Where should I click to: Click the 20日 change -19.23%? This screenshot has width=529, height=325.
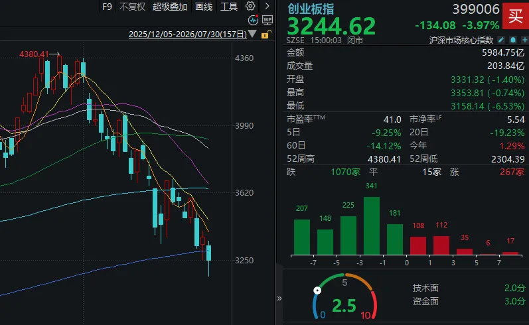pyautogui.click(x=507, y=133)
